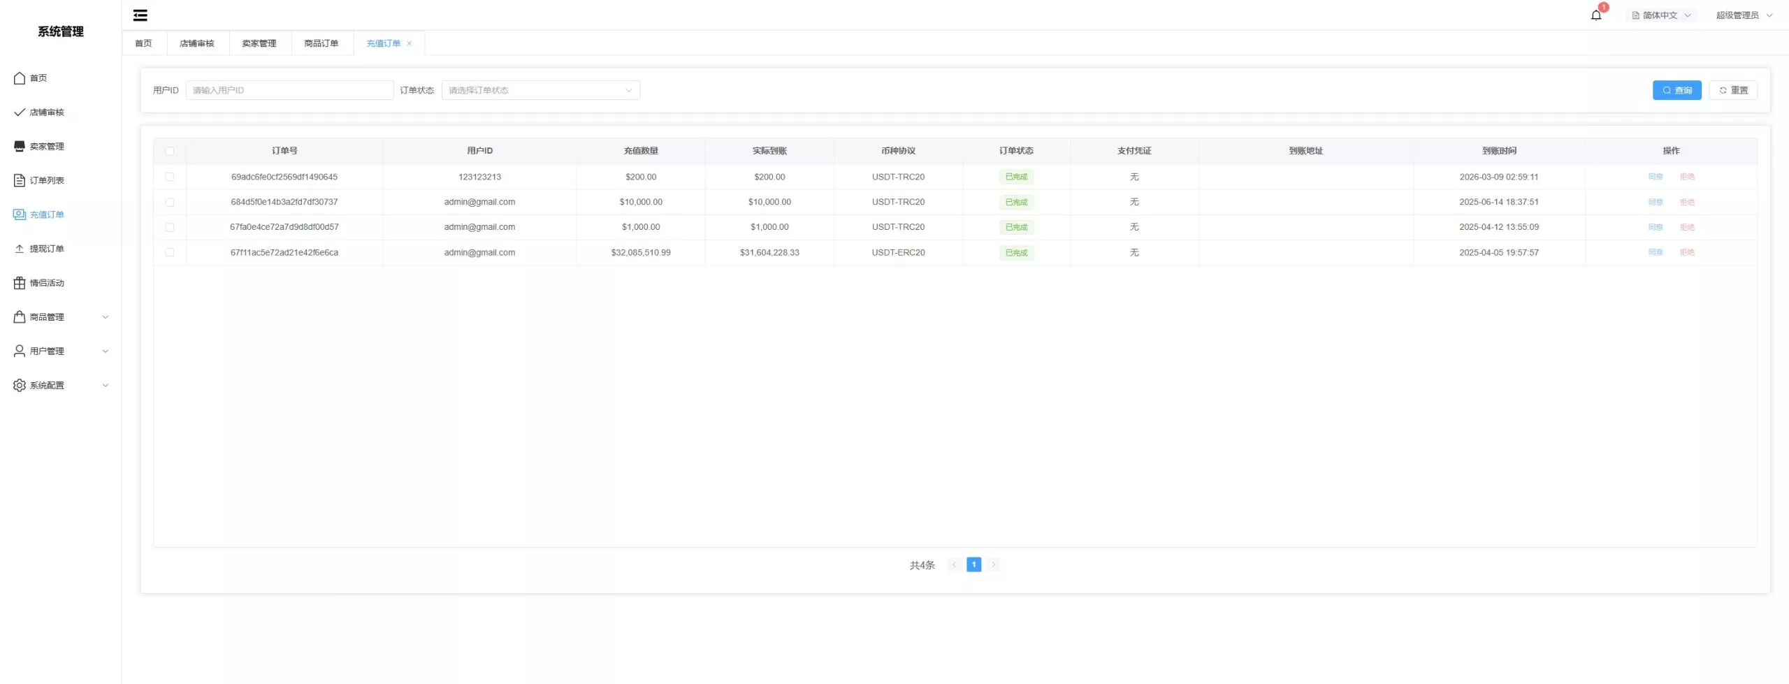Open the 简体中文 language dropdown
This screenshot has height=684, width=1789.
tap(1660, 15)
